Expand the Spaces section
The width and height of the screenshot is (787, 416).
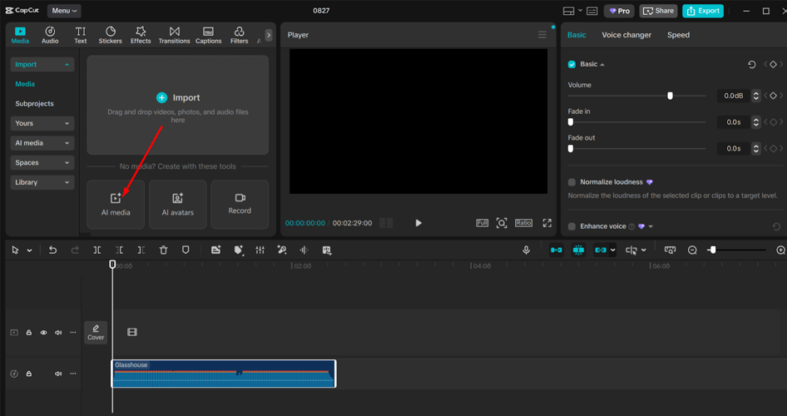tap(42, 162)
